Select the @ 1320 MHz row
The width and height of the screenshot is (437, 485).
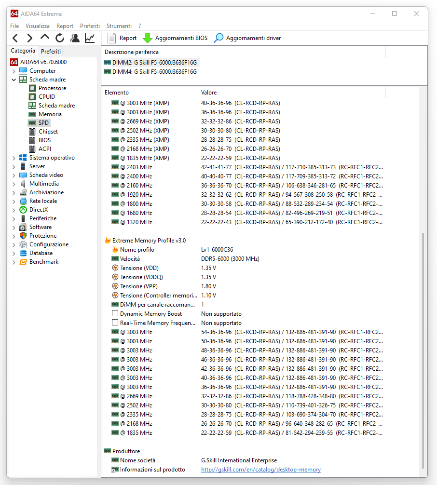click(245, 222)
